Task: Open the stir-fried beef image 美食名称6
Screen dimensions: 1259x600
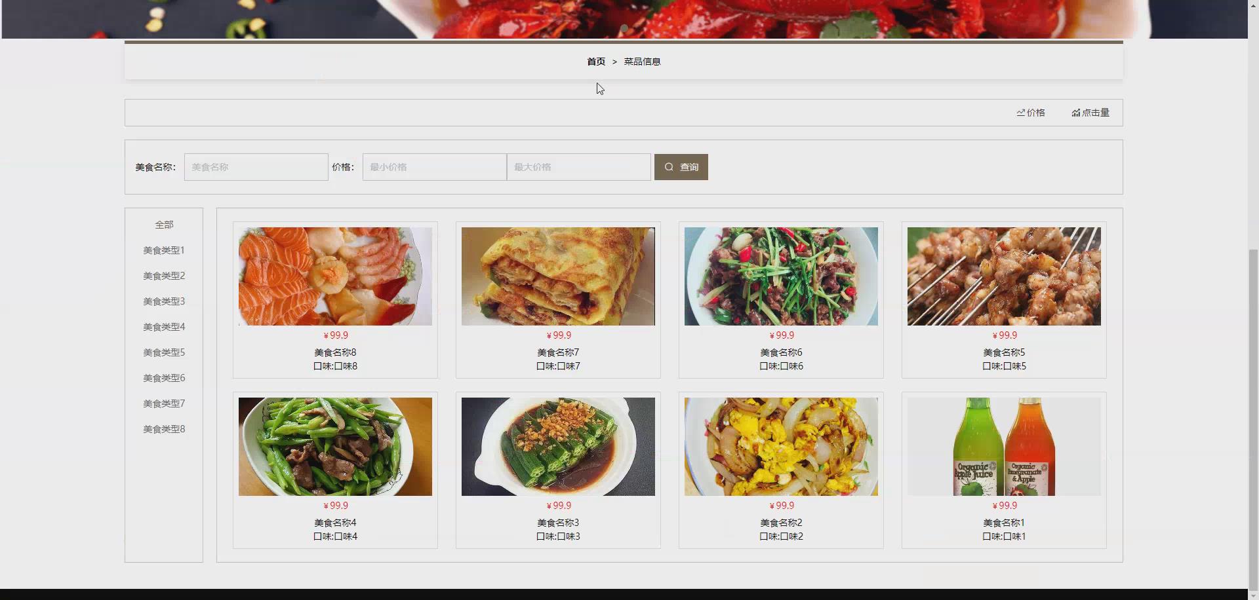Action: (781, 276)
